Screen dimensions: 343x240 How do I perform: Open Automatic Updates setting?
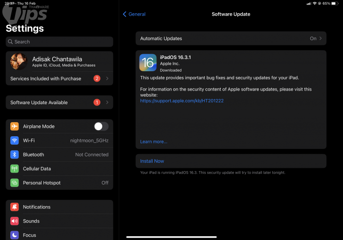(231, 38)
